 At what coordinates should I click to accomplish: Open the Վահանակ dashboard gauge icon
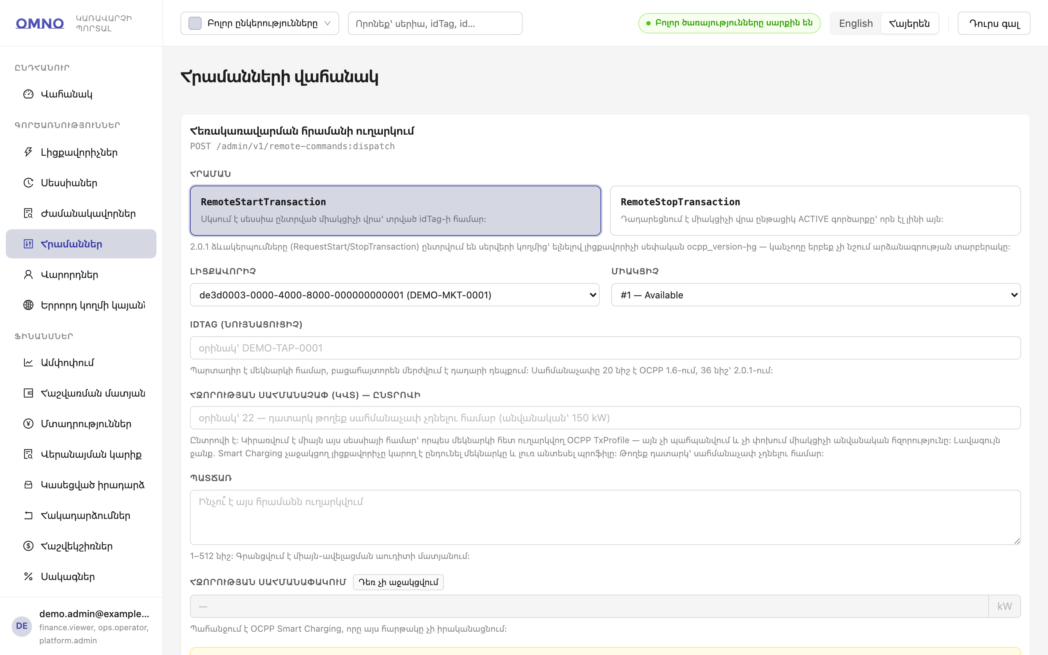coord(28,94)
